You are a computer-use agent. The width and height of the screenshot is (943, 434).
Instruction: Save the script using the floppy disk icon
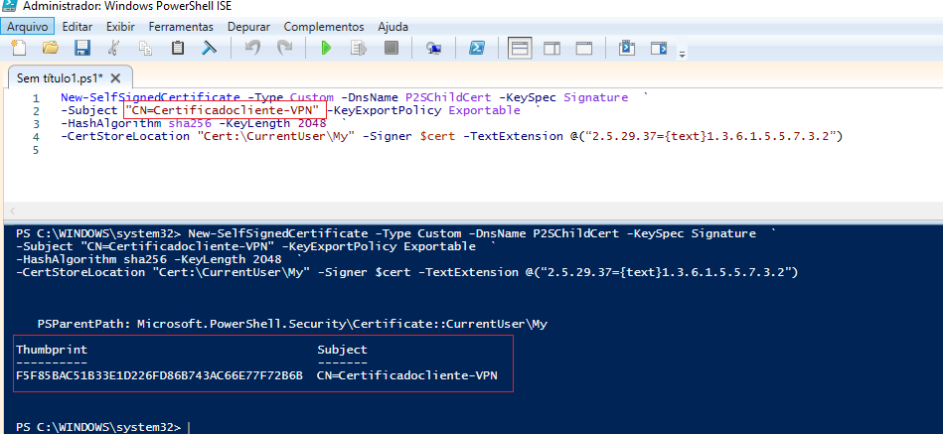(x=82, y=48)
